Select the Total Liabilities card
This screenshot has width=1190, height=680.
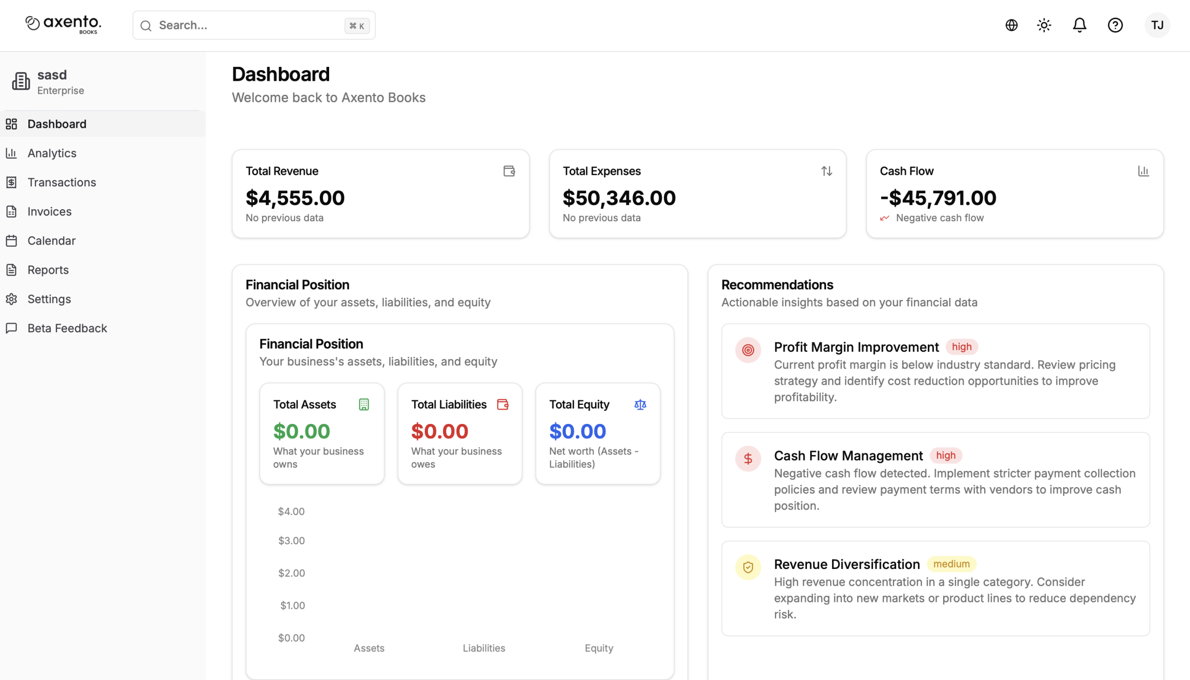click(x=460, y=433)
